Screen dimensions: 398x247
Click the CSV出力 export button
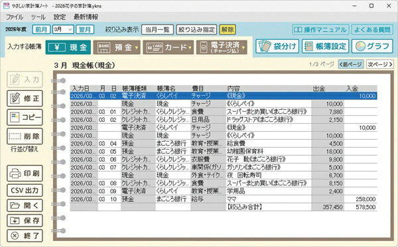25,190
